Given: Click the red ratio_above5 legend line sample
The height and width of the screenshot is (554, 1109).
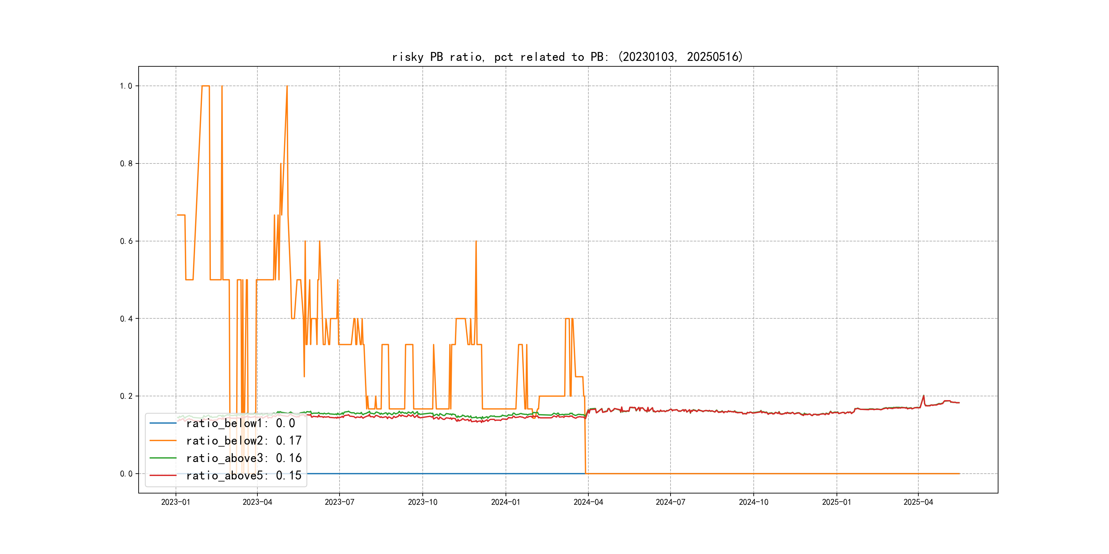Looking at the screenshot, I should click(x=163, y=475).
